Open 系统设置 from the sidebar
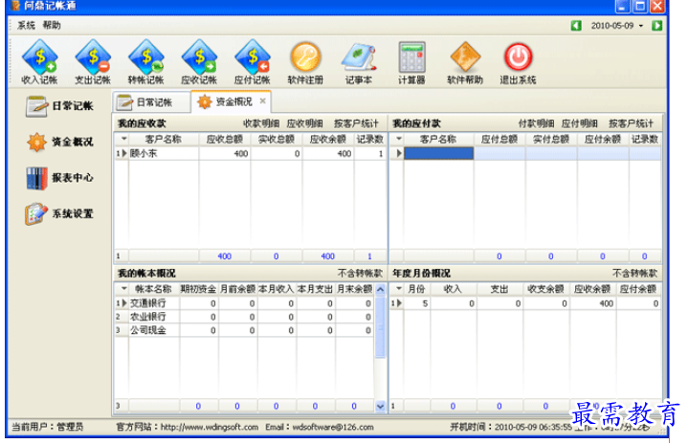The width and height of the screenshot is (688, 444). (59, 213)
